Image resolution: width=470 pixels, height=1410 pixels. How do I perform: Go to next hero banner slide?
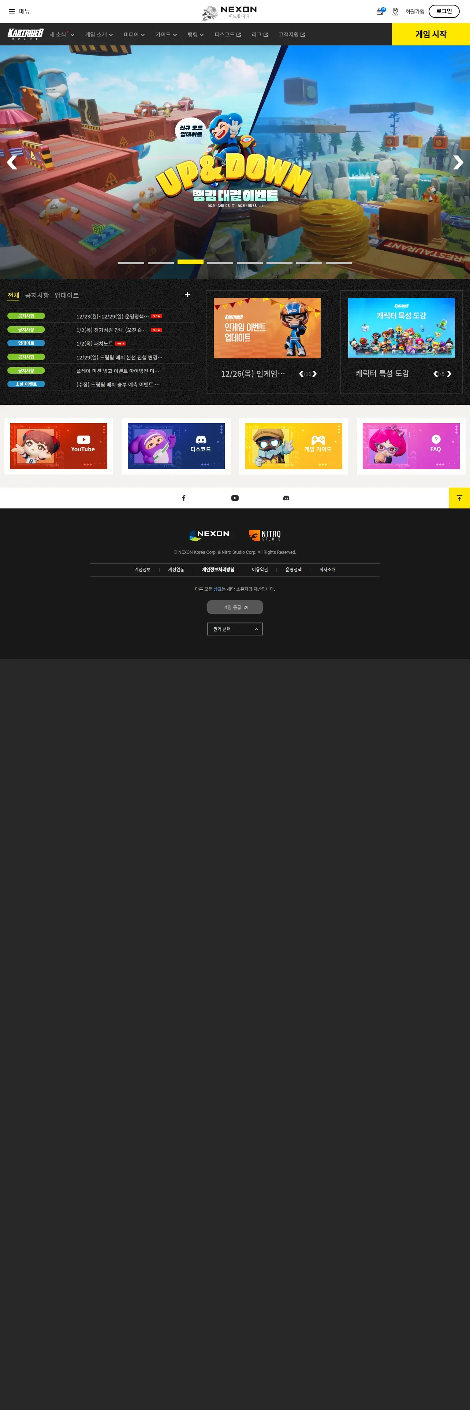point(458,162)
